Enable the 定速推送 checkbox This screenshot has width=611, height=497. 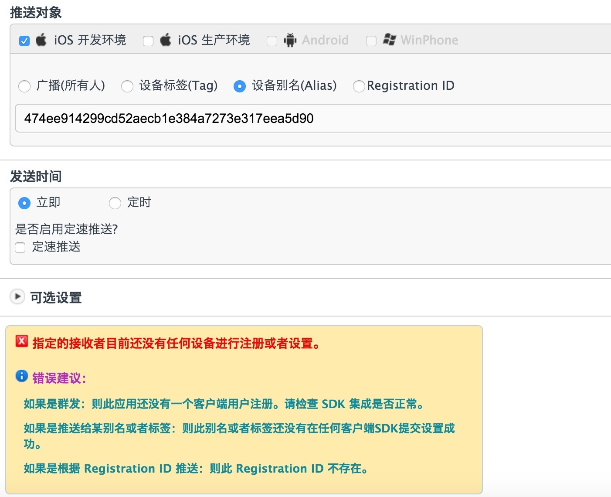(x=20, y=248)
